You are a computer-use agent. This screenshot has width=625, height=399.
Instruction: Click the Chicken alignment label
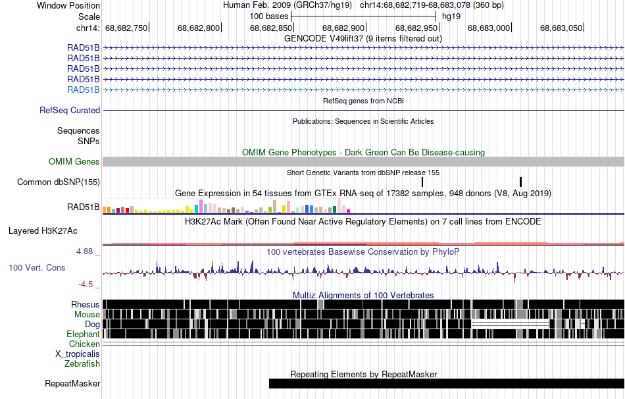pos(84,344)
